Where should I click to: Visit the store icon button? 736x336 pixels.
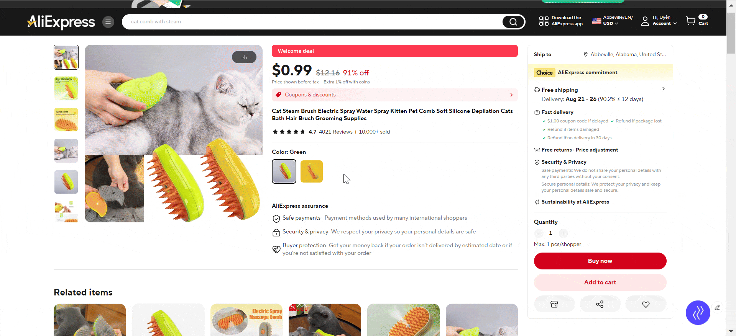pos(554,304)
